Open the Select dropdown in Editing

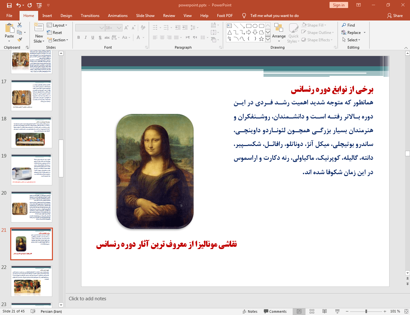(351, 40)
